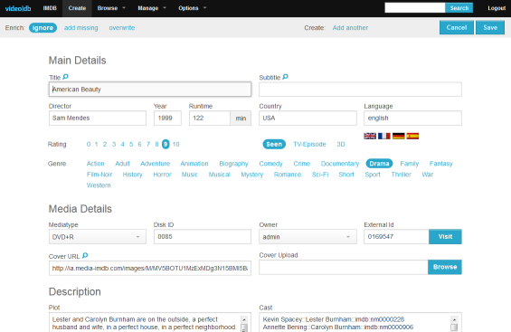
Task: Click the Cover URL lookup magnifier icon
Action: [x=85, y=255]
